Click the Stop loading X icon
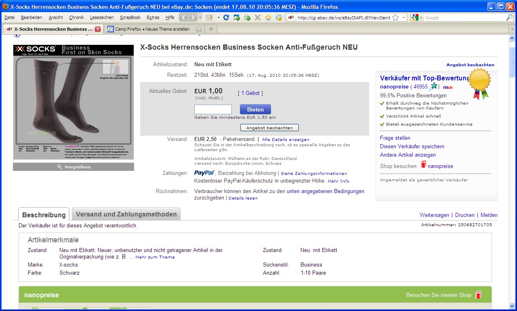 [x=257, y=17]
